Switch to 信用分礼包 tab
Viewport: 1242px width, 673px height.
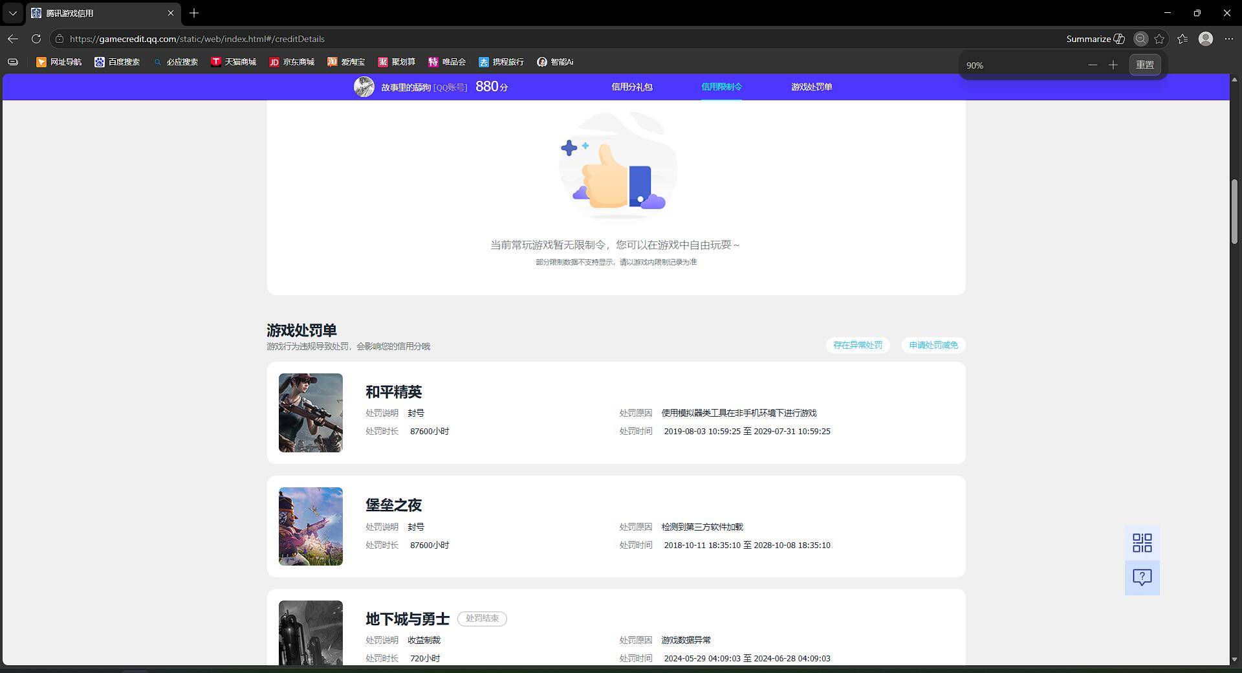tap(632, 87)
